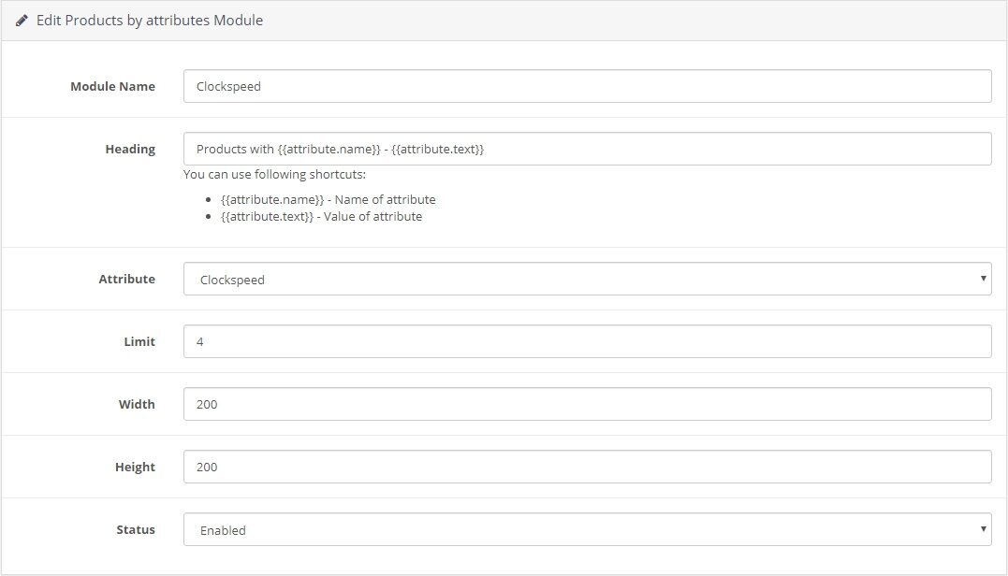Click the arrow on the Attribute dropdown

pyautogui.click(x=983, y=279)
